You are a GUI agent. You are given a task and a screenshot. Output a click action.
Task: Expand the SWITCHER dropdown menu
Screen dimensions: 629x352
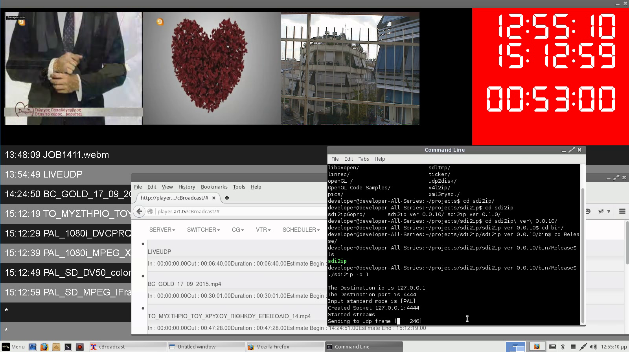(203, 230)
